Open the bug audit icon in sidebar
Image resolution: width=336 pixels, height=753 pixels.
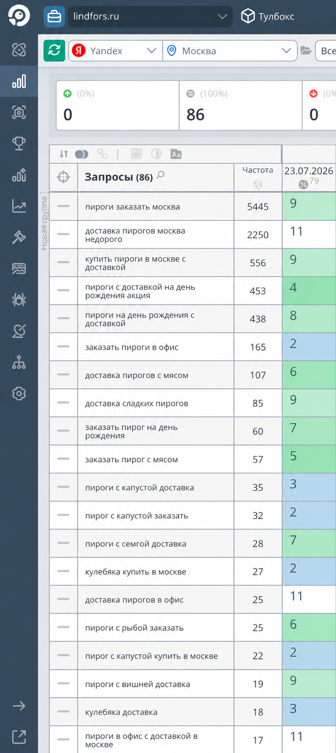19,300
